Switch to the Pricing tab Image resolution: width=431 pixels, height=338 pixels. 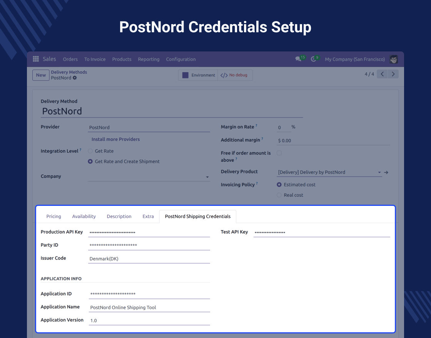coord(53,217)
